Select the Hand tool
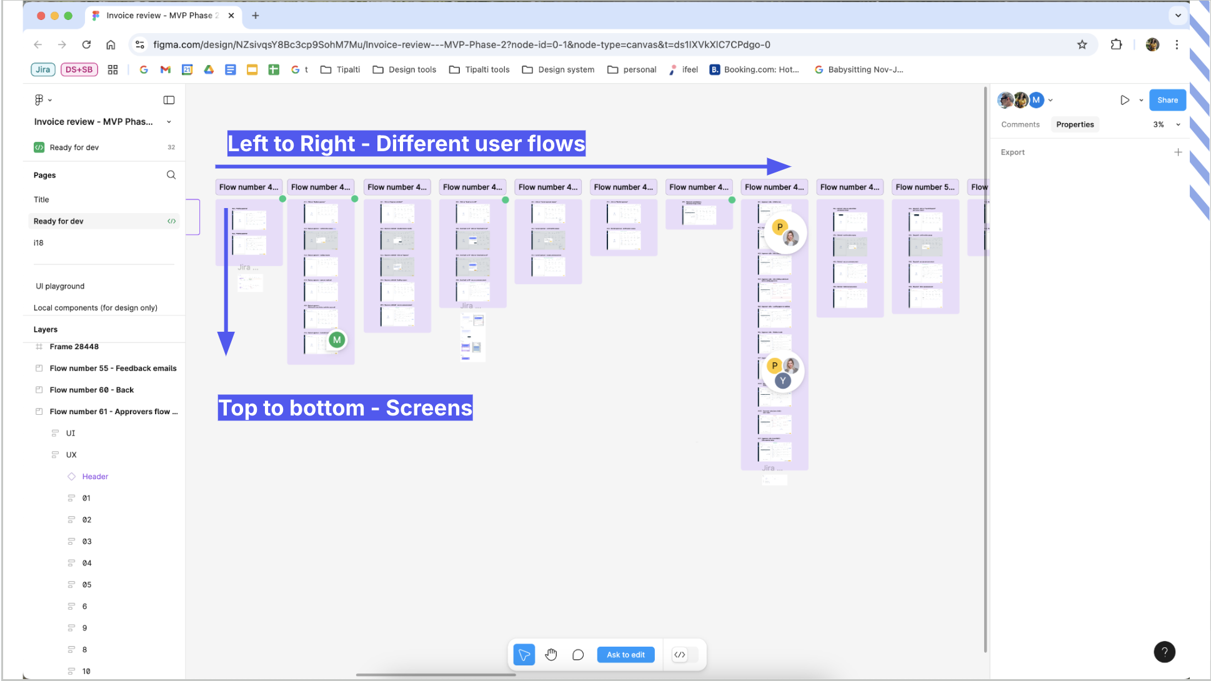1211x681 pixels. 551,655
